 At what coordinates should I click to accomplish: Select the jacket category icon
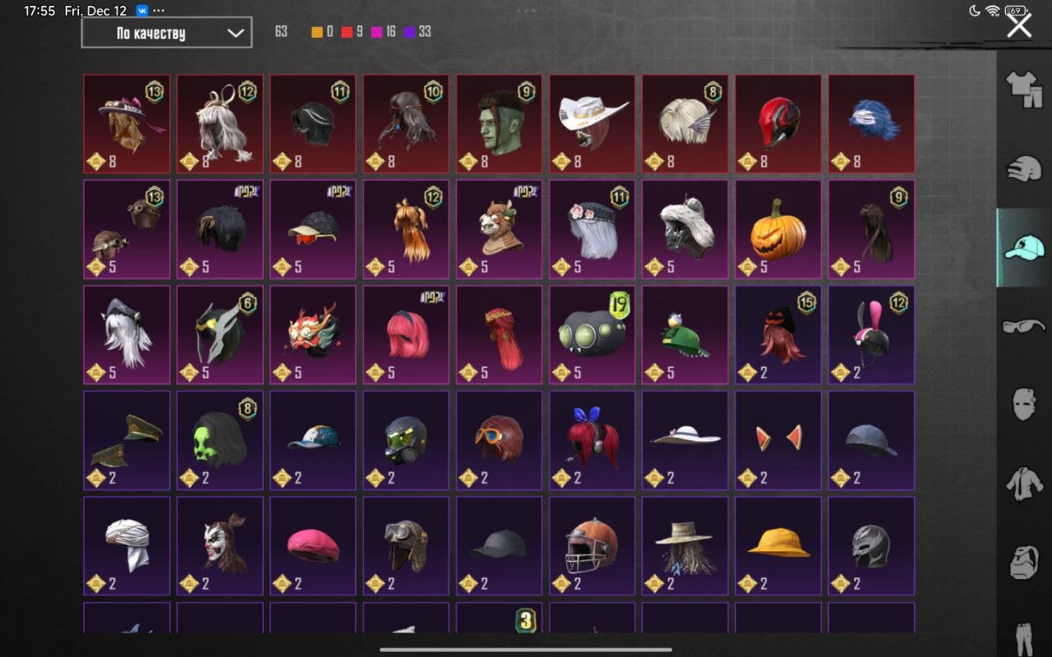[1024, 482]
